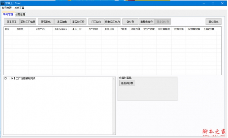Viewport: 228px width, 138px height.
Task: Click the log scrollbar down arrow
Action: pos(114,133)
